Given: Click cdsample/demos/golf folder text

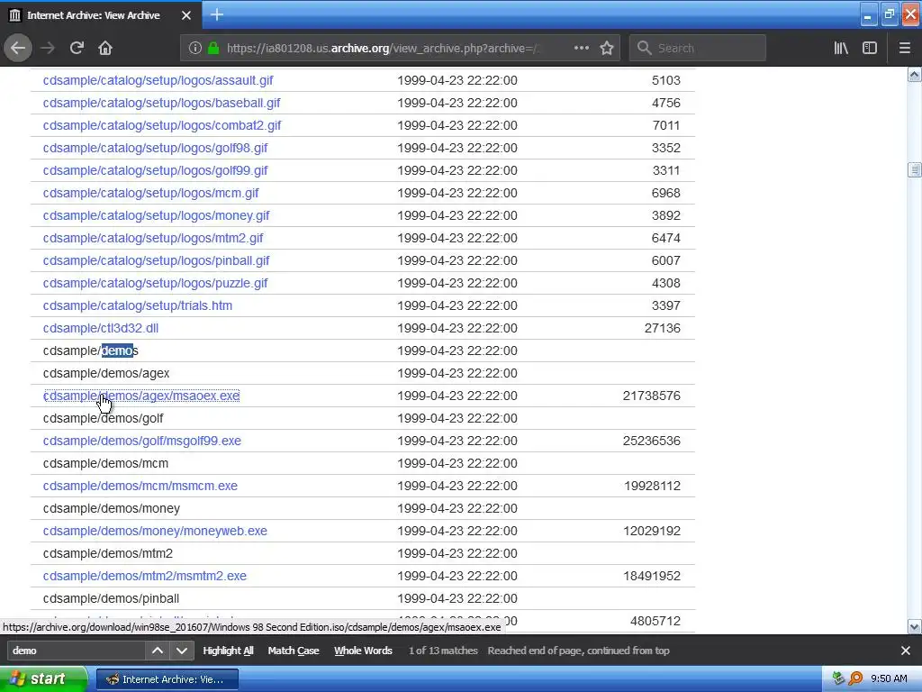Looking at the screenshot, I should (x=103, y=418).
